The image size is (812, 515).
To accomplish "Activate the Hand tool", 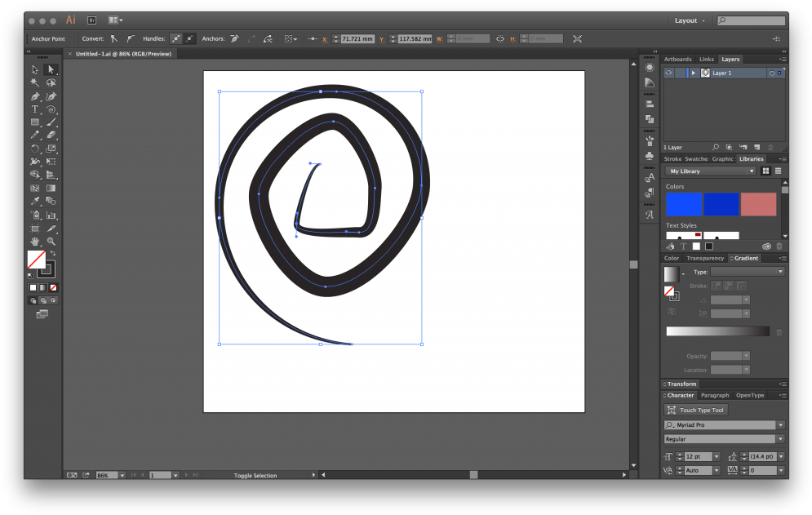I will click(35, 242).
